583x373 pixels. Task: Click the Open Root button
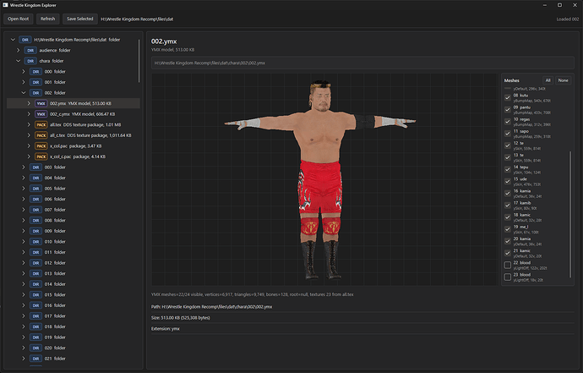pyautogui.click(x=19, y=19)
